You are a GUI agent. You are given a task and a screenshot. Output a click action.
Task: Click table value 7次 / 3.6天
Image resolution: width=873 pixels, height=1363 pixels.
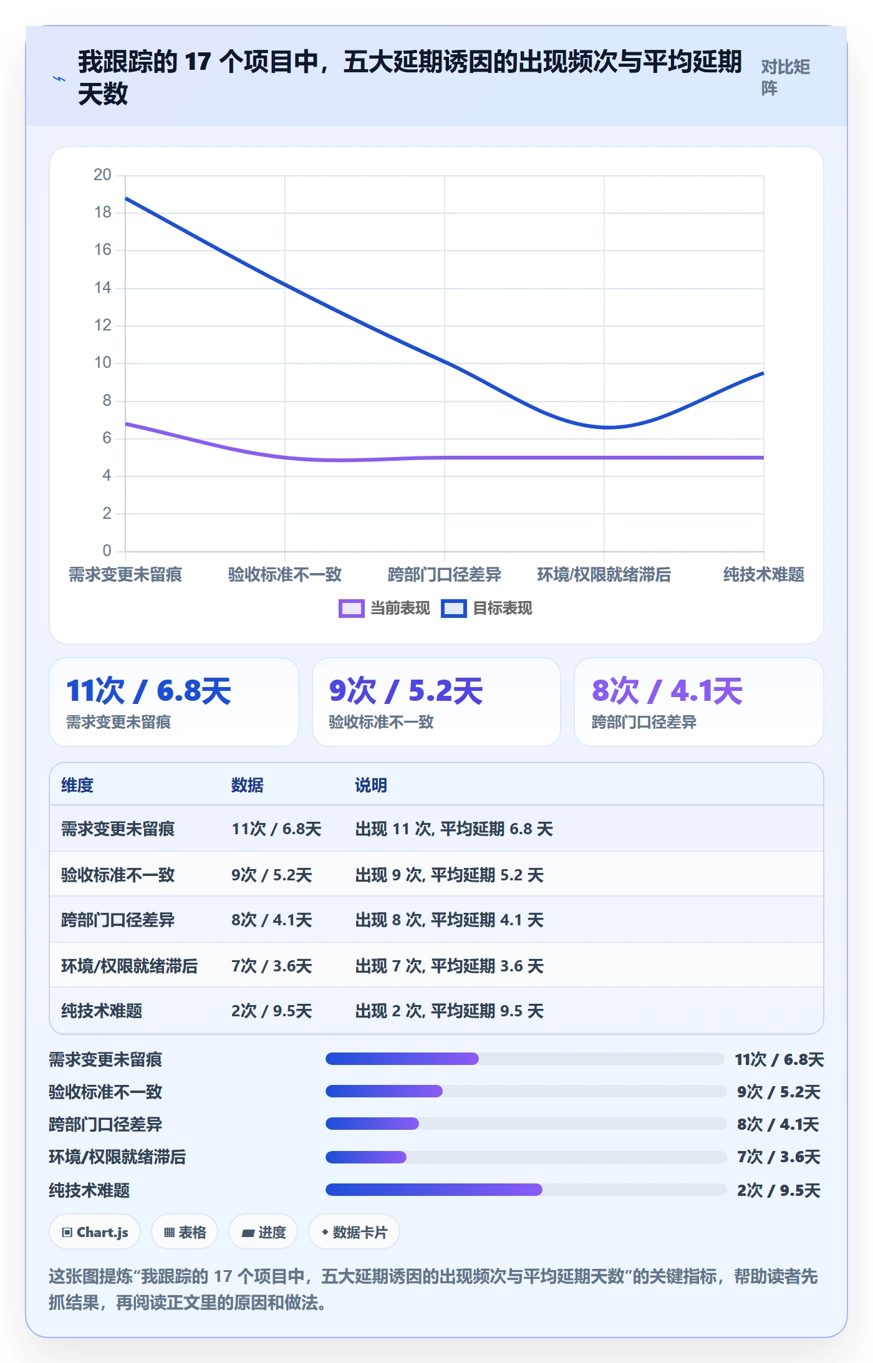coord(272,966)
